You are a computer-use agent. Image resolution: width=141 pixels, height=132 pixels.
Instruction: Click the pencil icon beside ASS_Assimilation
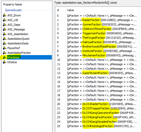tap(4, 34)
